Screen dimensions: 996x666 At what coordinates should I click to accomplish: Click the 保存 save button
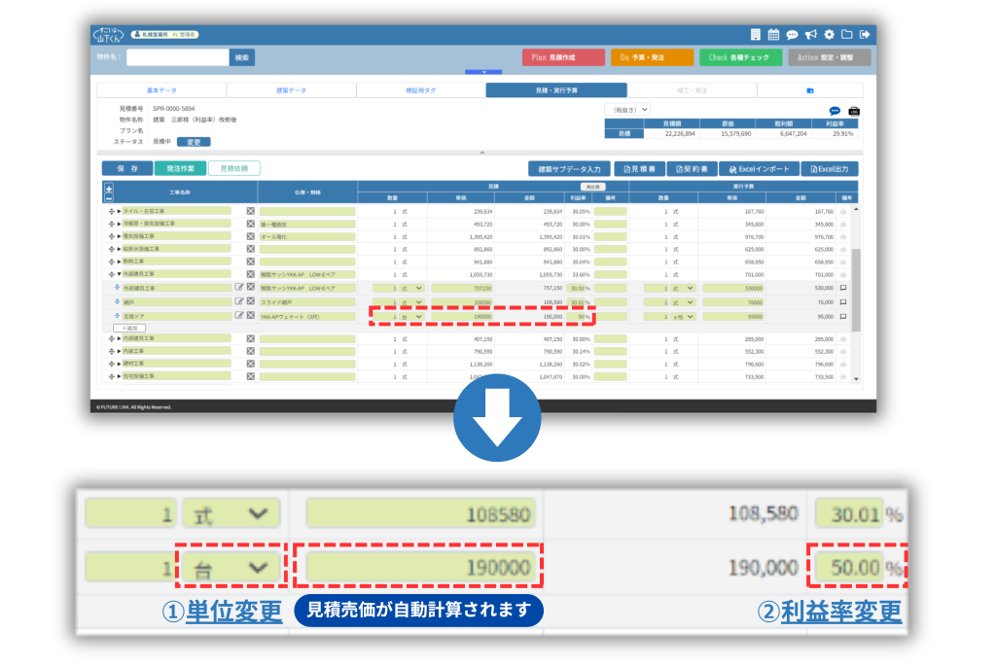[126, 168]
